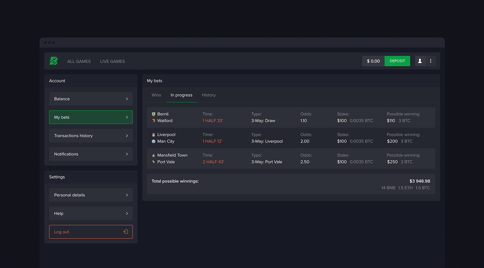Expand the Balance chevron arrow
The image size is (484, 268).
tap(127, 99)
